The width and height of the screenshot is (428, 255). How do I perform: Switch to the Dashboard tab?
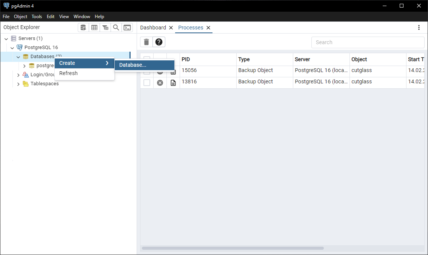153,28
